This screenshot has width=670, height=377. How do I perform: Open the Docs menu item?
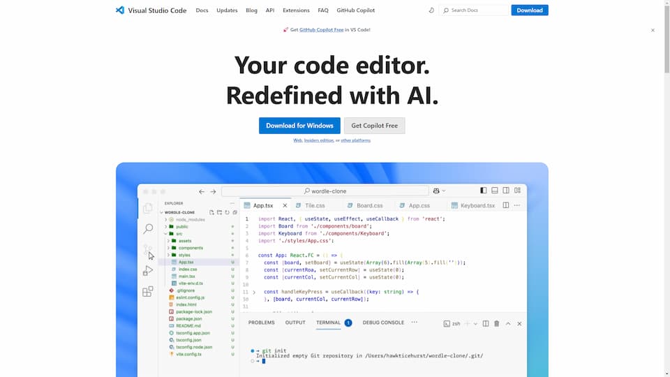202,10
